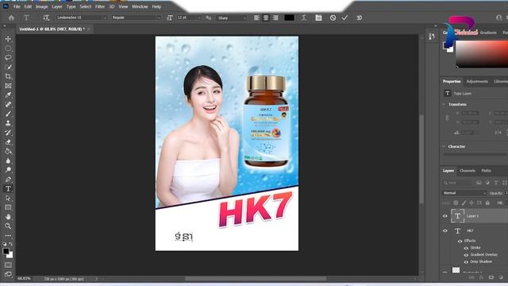Select the Healing Brush tool
Screen dimensions: 508x286
point(8,104)
